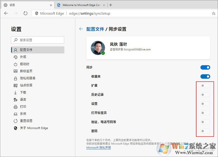
Task: Toggle the 历史记录 sync switch
Action: click(x=205, y=95)
